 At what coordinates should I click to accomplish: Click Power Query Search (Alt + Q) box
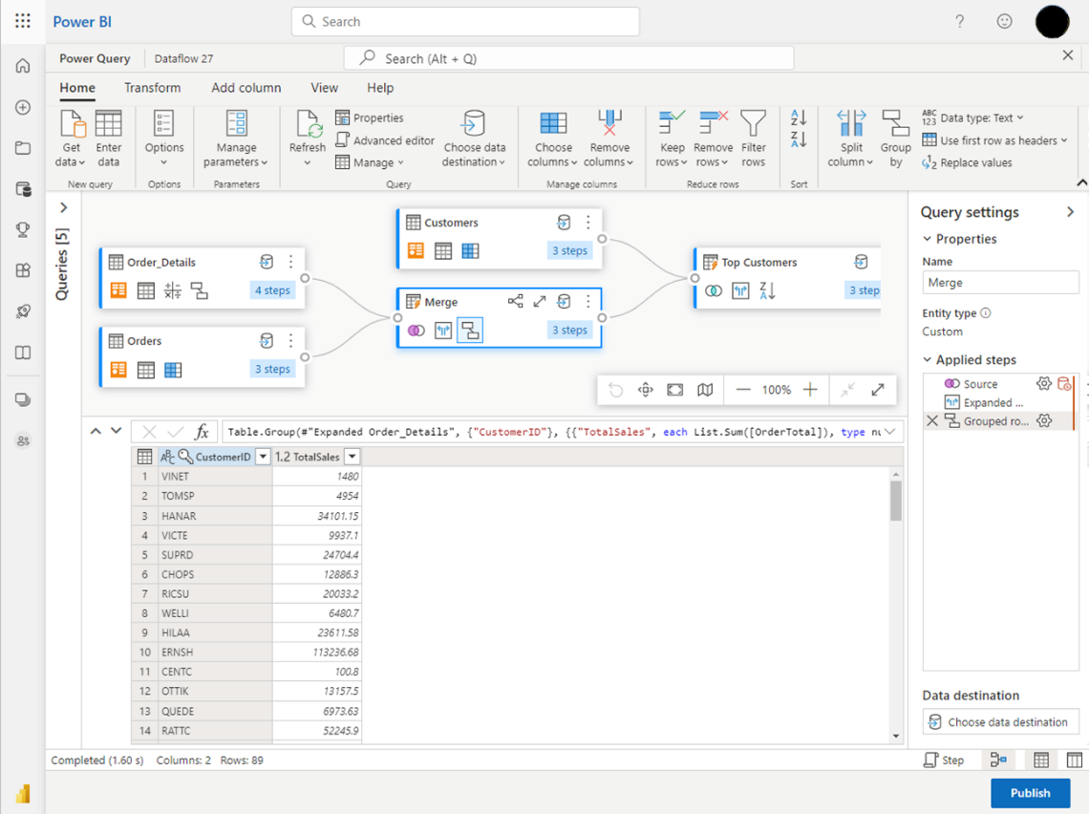click(568, 58)
